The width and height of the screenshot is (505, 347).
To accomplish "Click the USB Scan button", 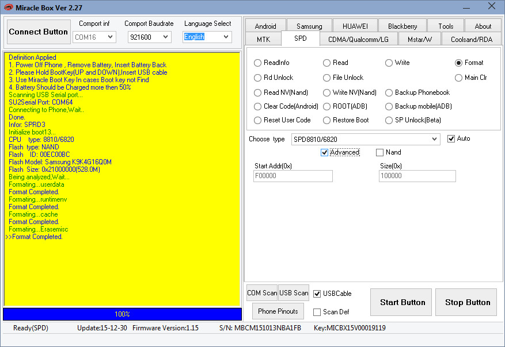I will [294, 292].
